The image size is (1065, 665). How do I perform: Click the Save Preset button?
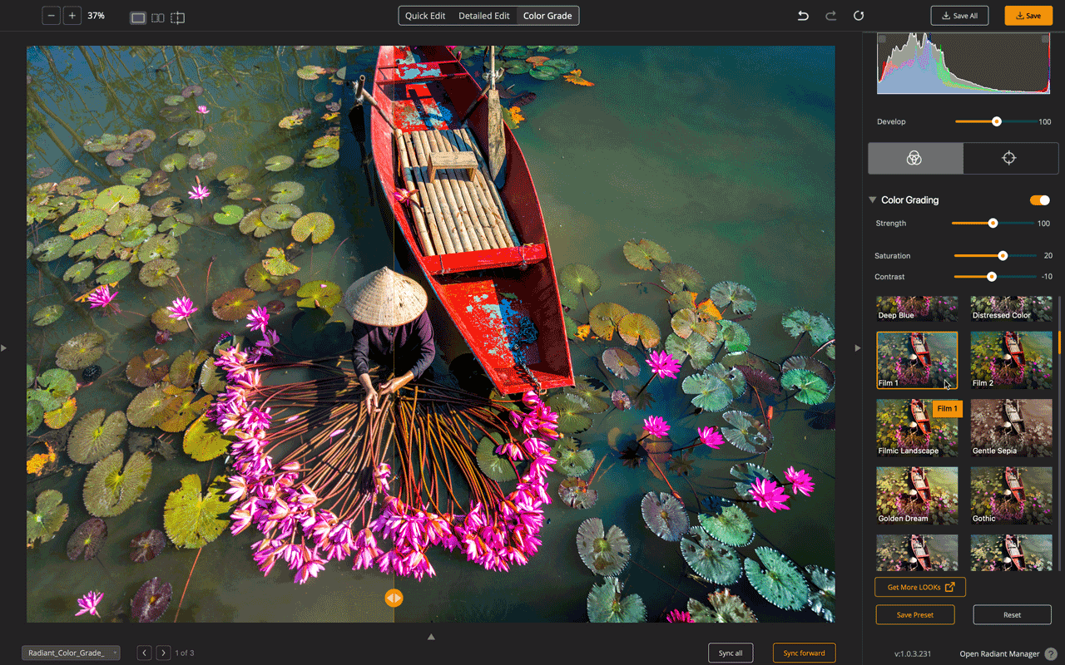[x=914, y=615]
